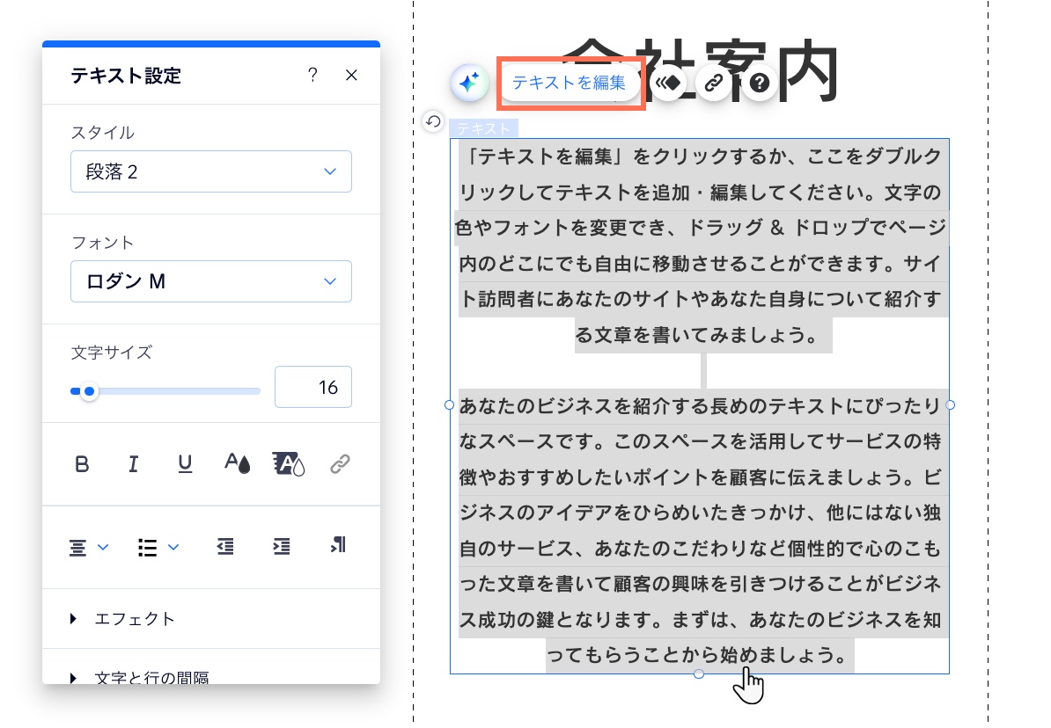Viewport: 1051px width, 728px height.
Task: Click the text highlight color icon
Action: (289, 464)
